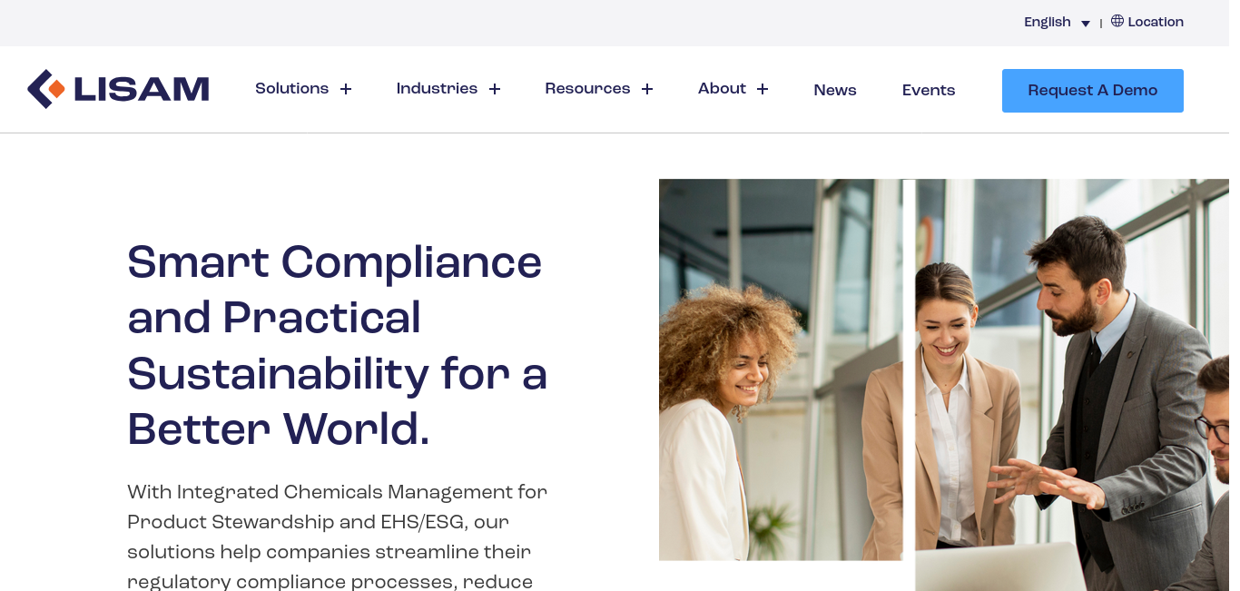
Task: Click the LISAM logo
Action: pyautogui.click(x=118, y=89)
